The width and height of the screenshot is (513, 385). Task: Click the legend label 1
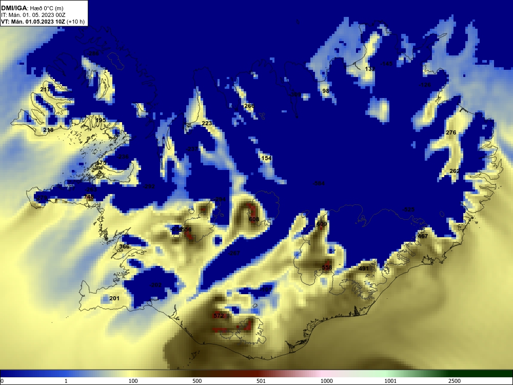(66, 381)
